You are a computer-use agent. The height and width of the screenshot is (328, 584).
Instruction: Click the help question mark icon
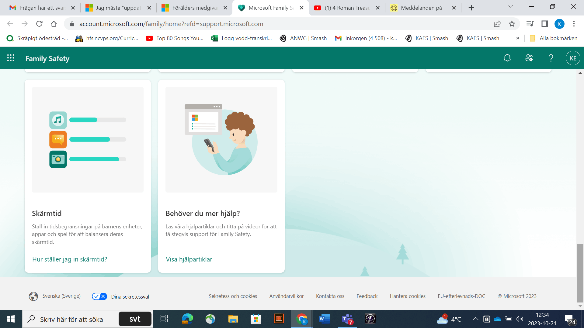coord(551,58)
